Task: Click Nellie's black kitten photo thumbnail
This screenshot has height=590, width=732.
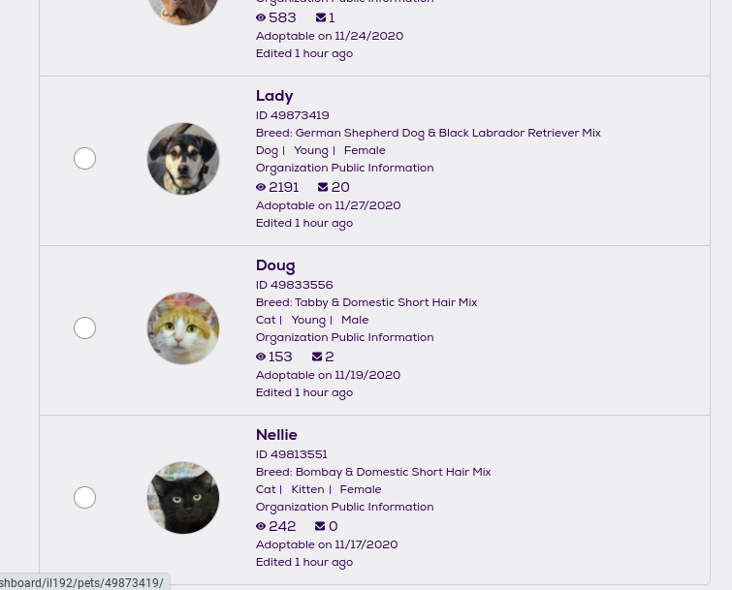Action: tap(183, 498)
